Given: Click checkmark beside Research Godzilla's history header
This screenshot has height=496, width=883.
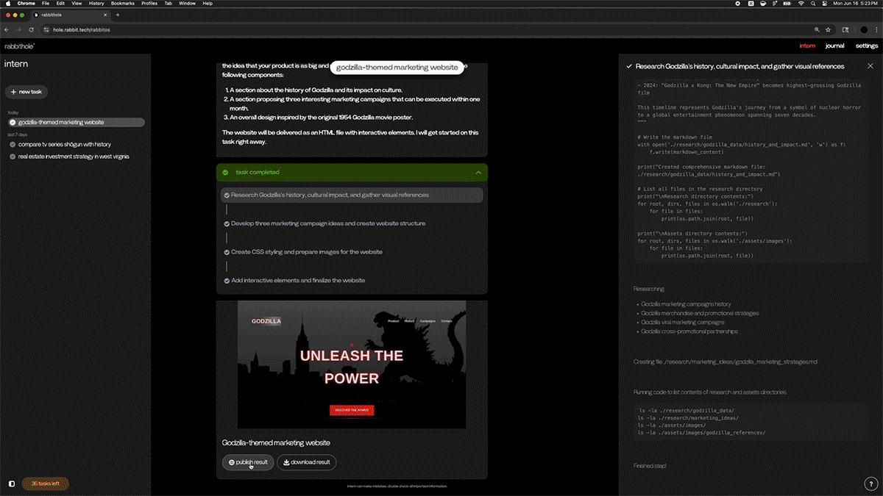Looking at the screenshot, I should pos(629,66).
